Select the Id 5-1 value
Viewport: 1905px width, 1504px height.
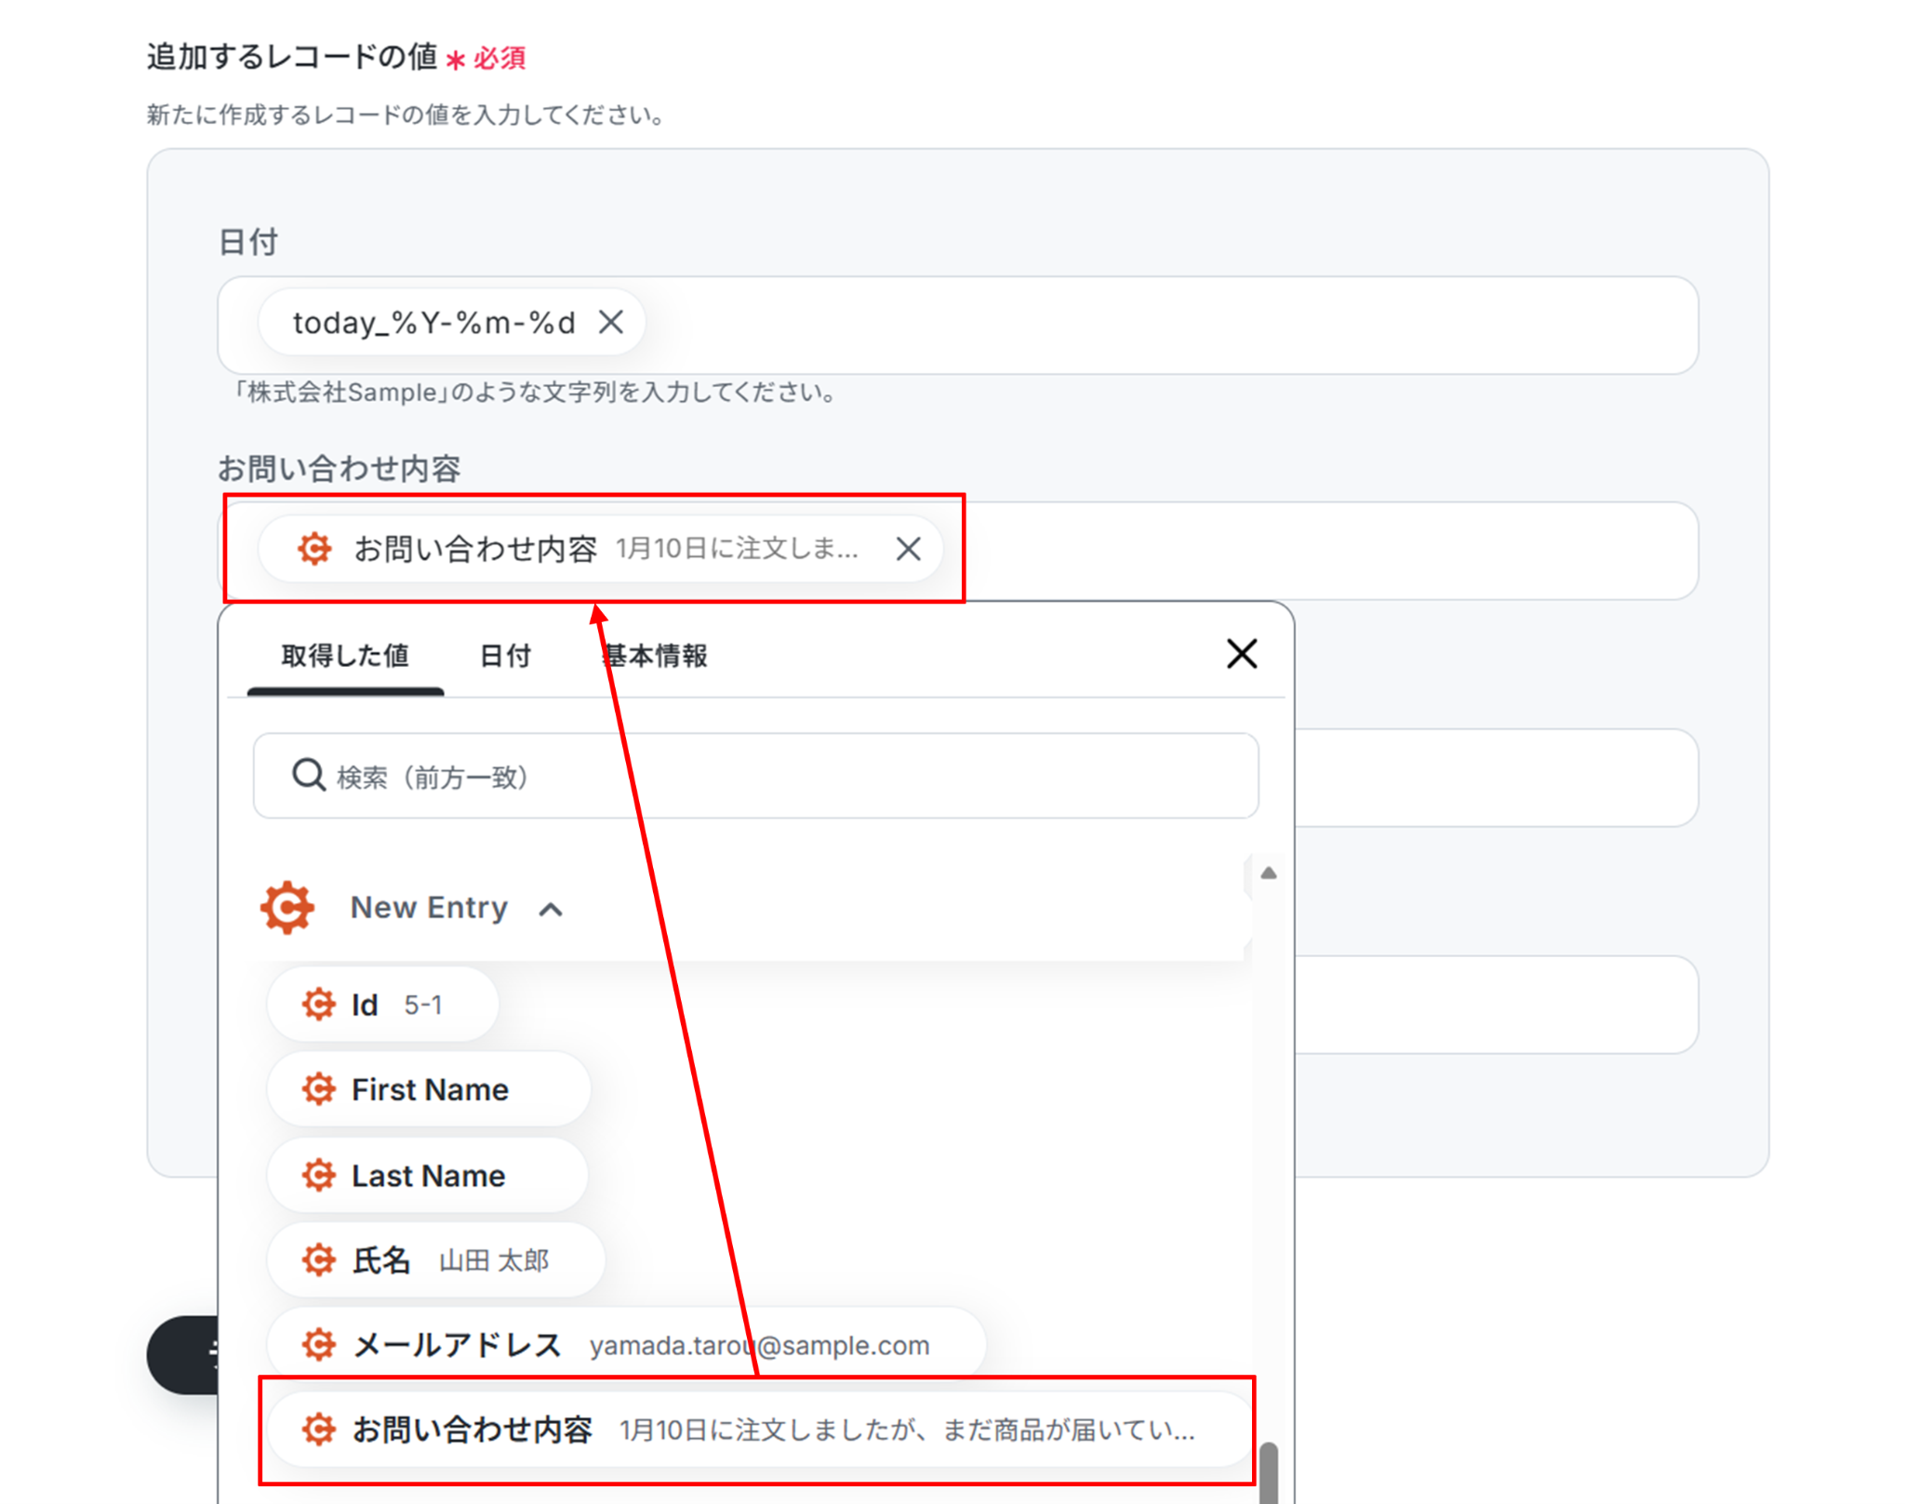[x=383, y=1005]
